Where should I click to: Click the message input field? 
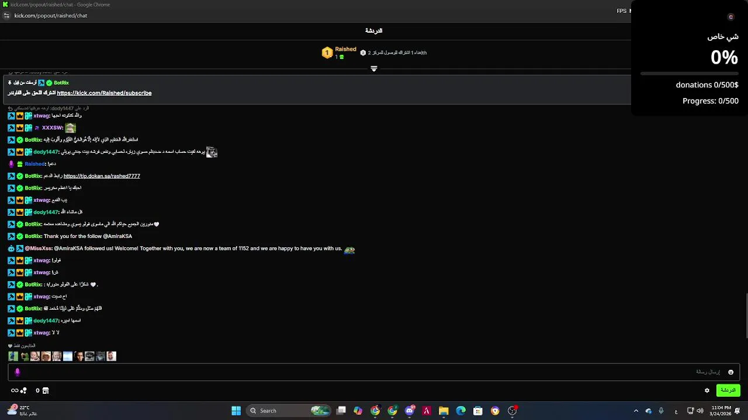[x=374, y=372]
